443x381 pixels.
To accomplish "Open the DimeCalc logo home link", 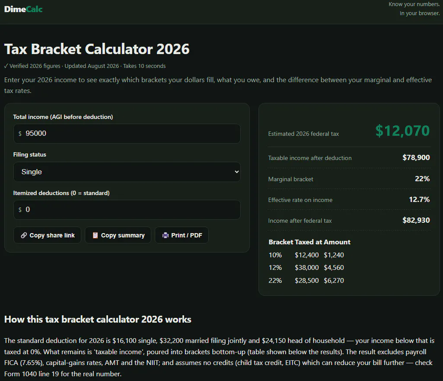I will click(23, 9).
